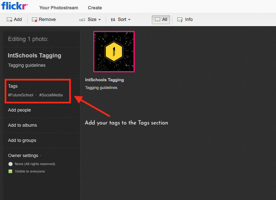The height and width of the screenshot is (200, 276).
Task: Open the Info panel icon
Action: [x=180, y=20]
